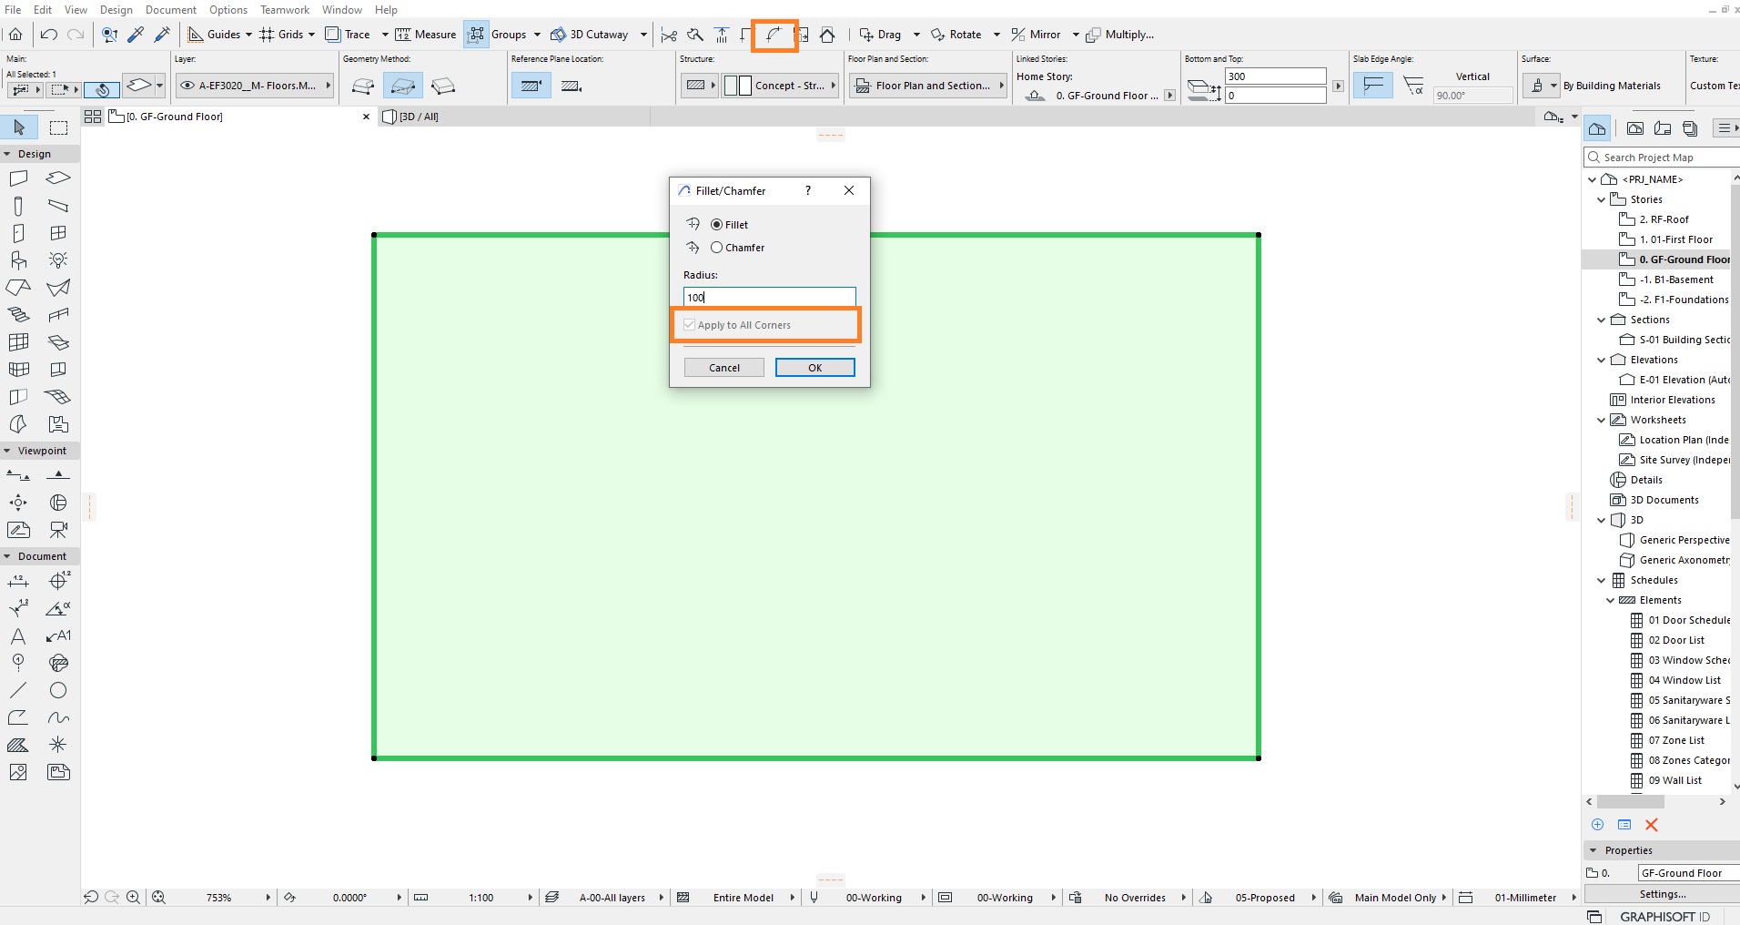
Task: Click the Measure toolbar button
Action: point(426,35)
